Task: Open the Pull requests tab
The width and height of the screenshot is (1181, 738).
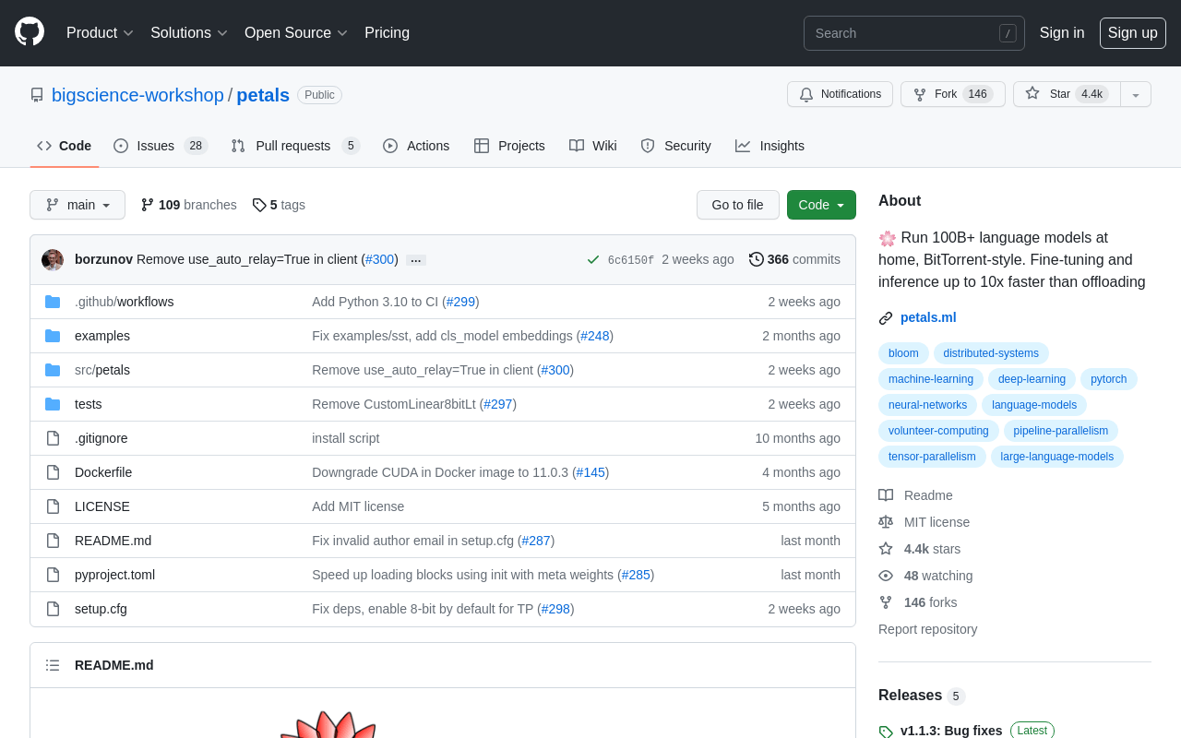Action: (295, 146)
